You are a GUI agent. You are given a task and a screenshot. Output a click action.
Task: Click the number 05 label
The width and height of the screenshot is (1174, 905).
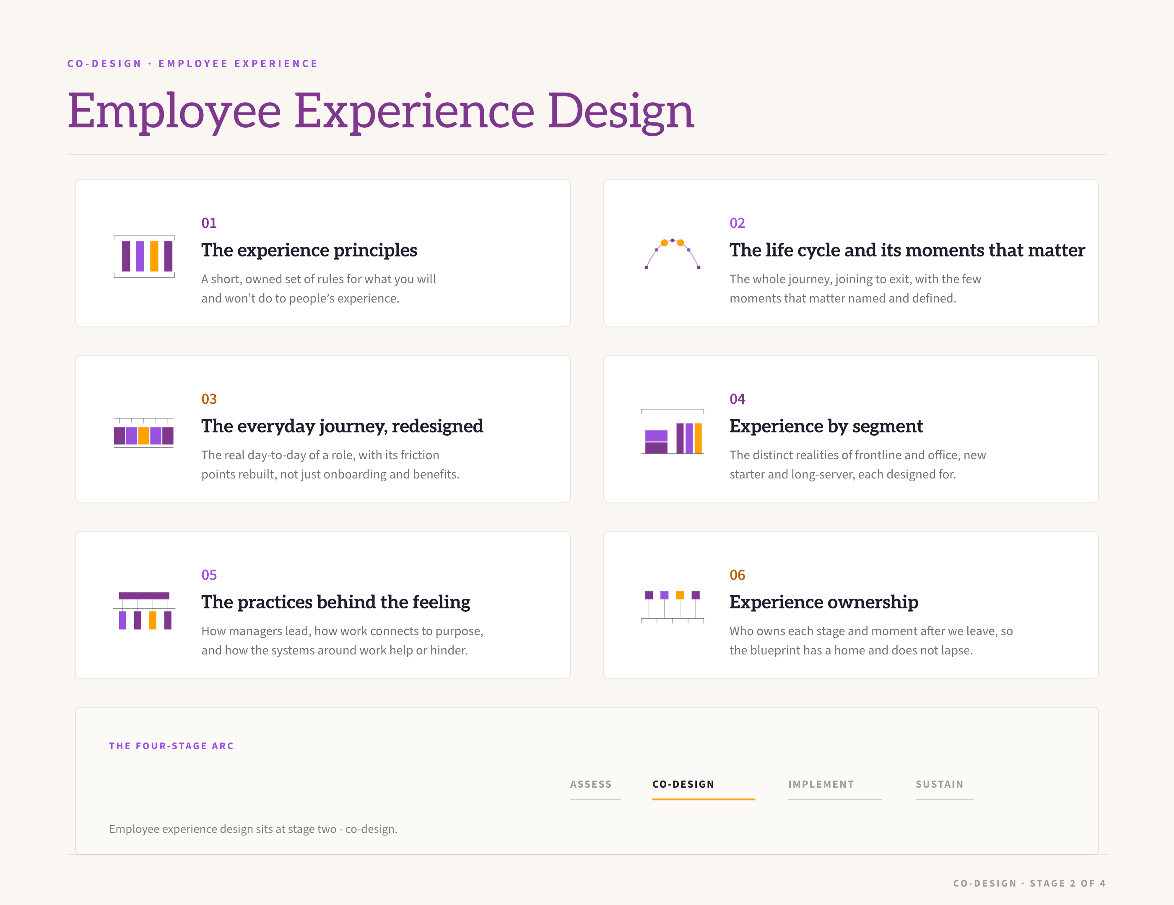[209, 575]
